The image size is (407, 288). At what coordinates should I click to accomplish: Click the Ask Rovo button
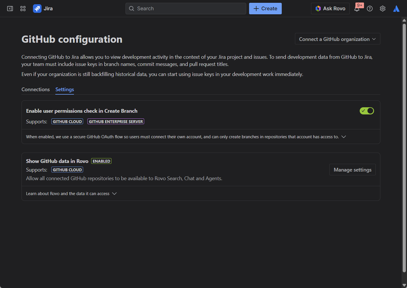click(x=330, y=9)
